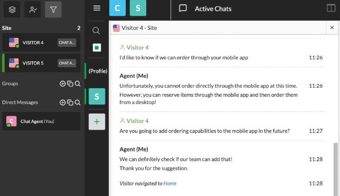
Task: Toggle the split panel layout icon
Action: (331, 8)
